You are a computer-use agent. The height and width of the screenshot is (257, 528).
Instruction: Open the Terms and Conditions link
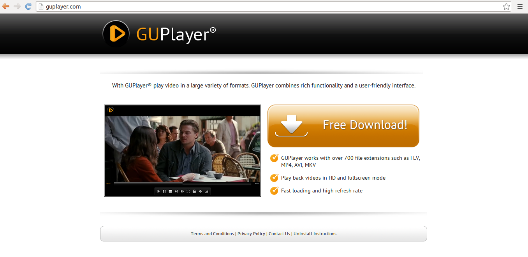pos(213,234)
